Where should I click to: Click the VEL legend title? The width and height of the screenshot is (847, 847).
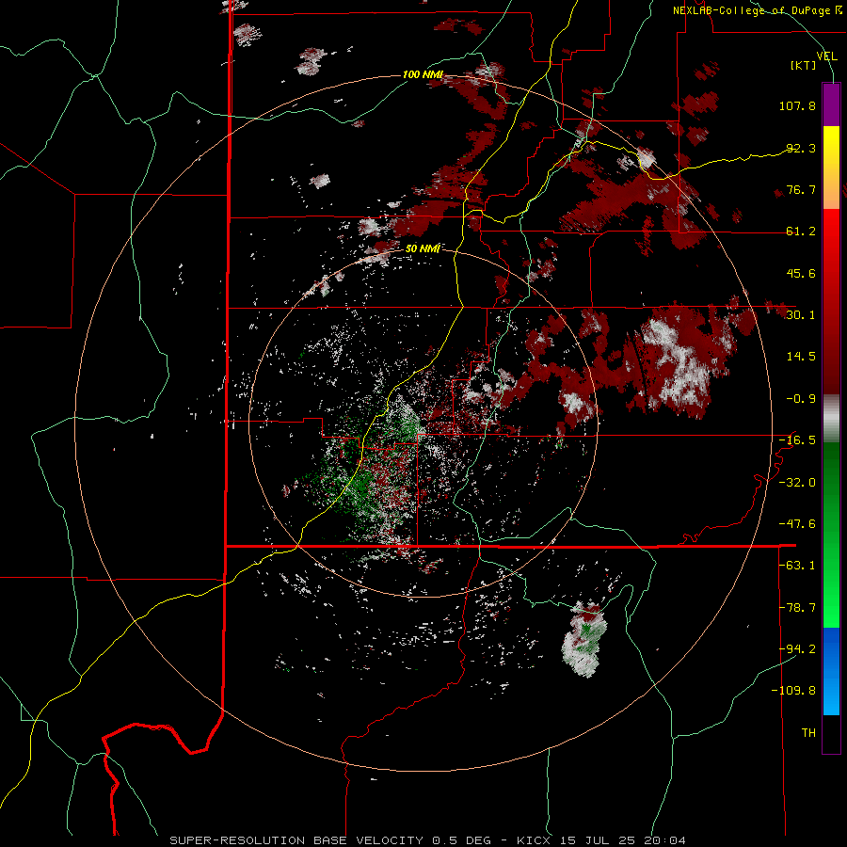827,56
